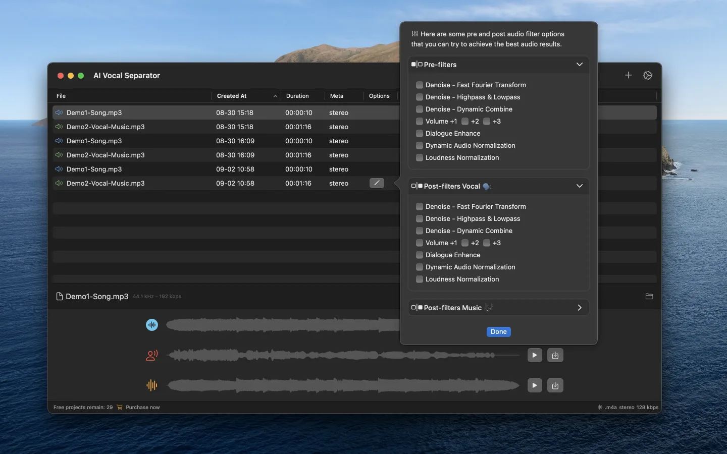Sort by the Created At column header
This screenshot has height=454, width=727.
tap(246, 96)
